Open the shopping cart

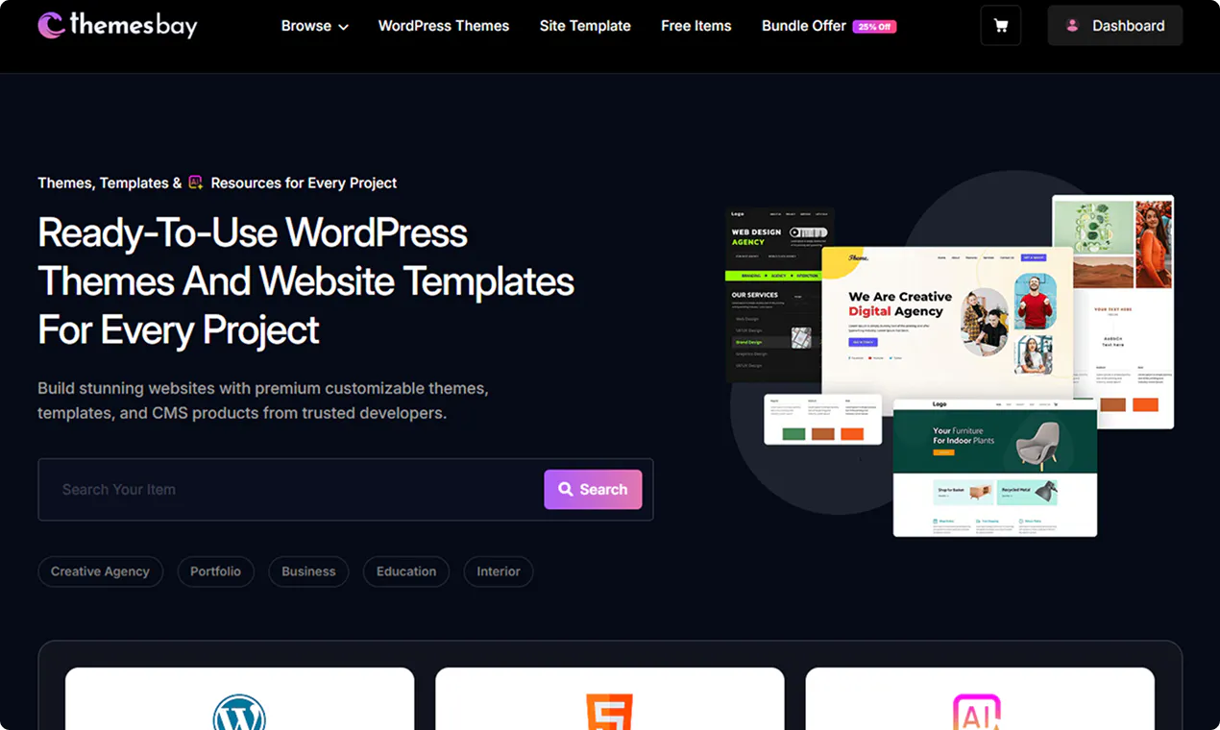1000,26
